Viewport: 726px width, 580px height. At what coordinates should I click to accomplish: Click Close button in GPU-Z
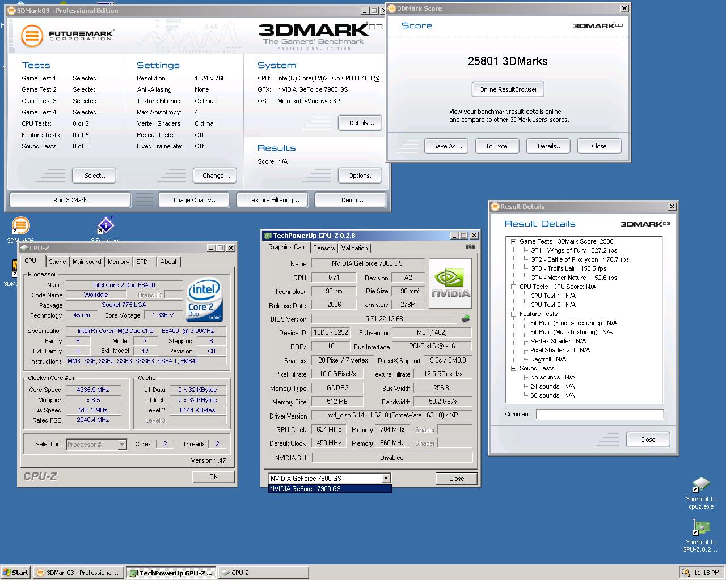(x=457, y=479)
